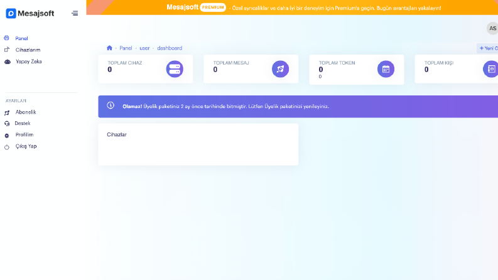The height and width of the screenshot is (280, 498).
Task: Click the Cihazlarım devices icon
Action: pos(7,50)
